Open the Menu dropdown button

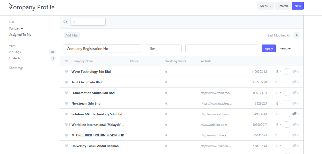(x=266, y=6)
